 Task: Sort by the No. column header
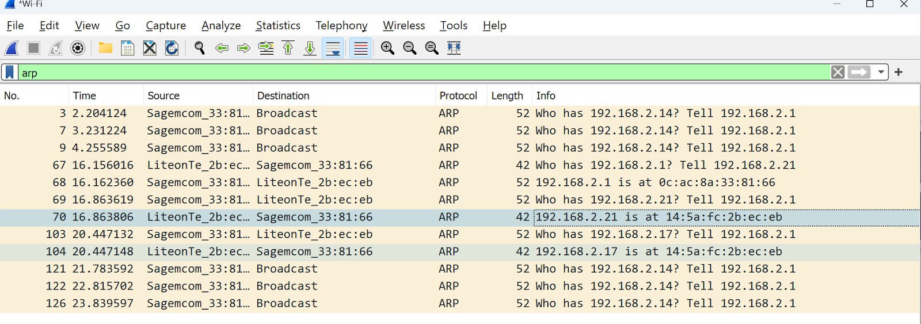[35, 96]
